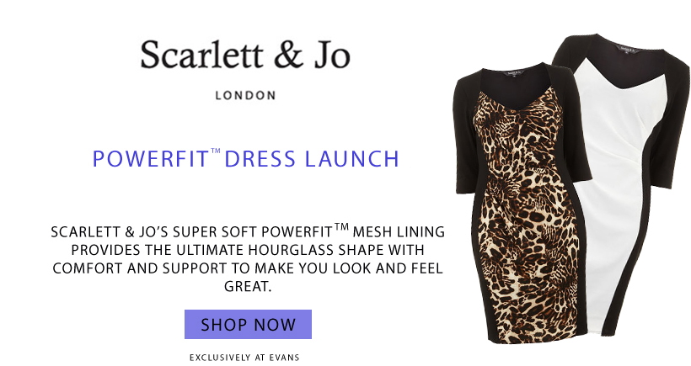This screenshot has width=691, height=366.
Task: Open the leopard print dress image
Action: 522,203
